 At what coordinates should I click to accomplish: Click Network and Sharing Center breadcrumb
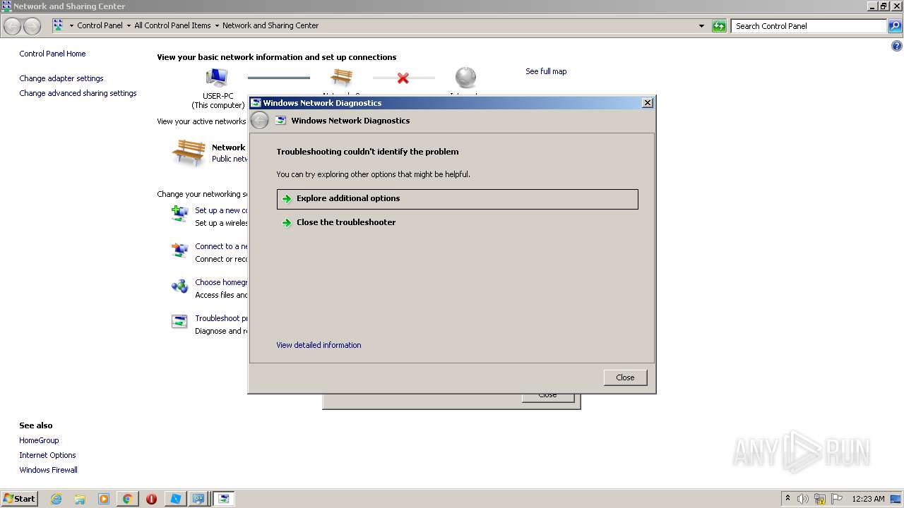[x=270, y=25]
